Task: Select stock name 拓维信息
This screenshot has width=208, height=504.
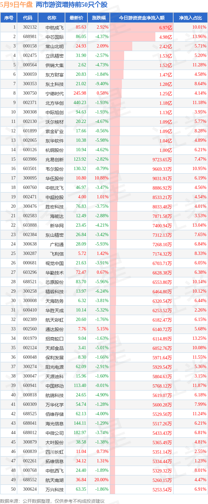Action: pos(55,461)
